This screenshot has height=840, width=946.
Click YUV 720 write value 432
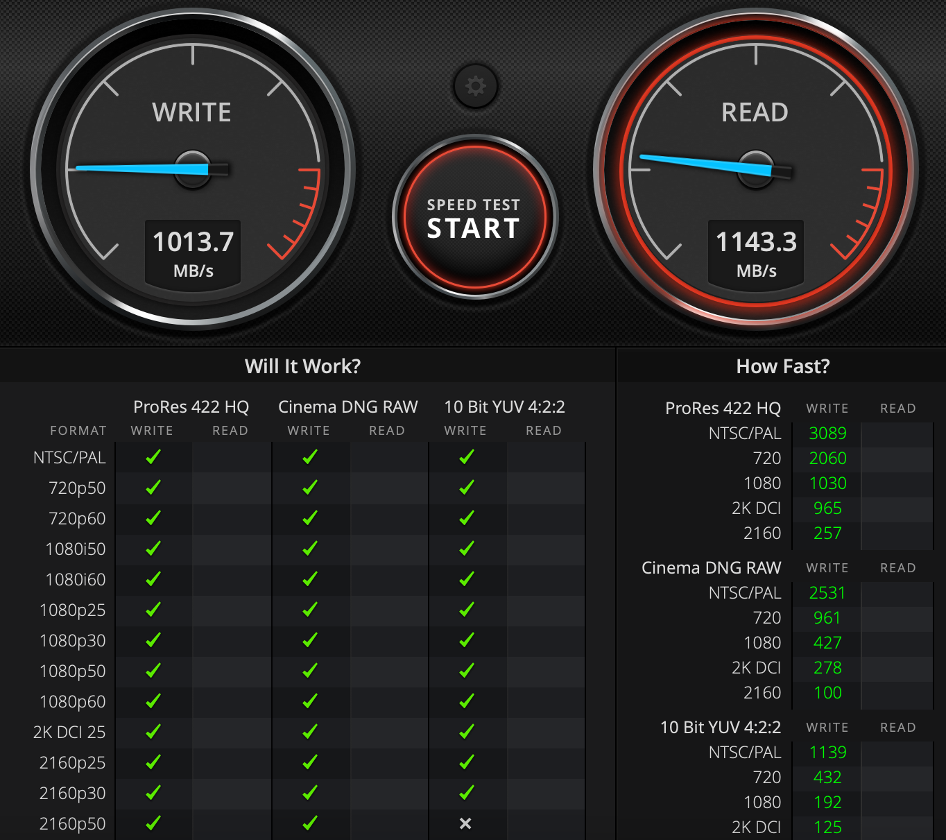point(827,778)
